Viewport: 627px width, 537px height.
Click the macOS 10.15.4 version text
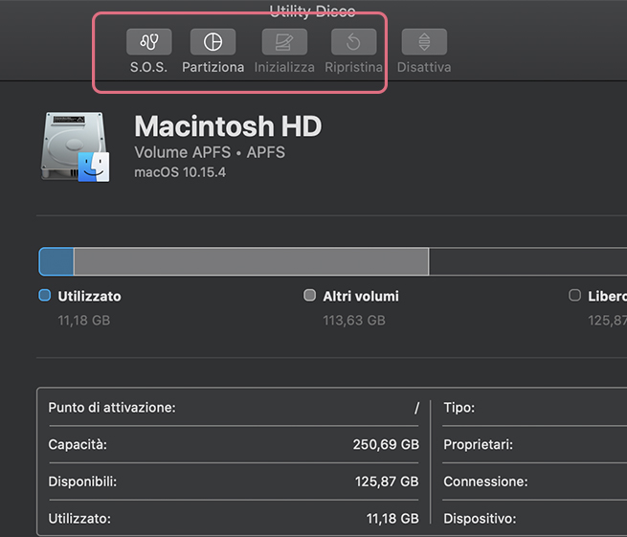180,172
